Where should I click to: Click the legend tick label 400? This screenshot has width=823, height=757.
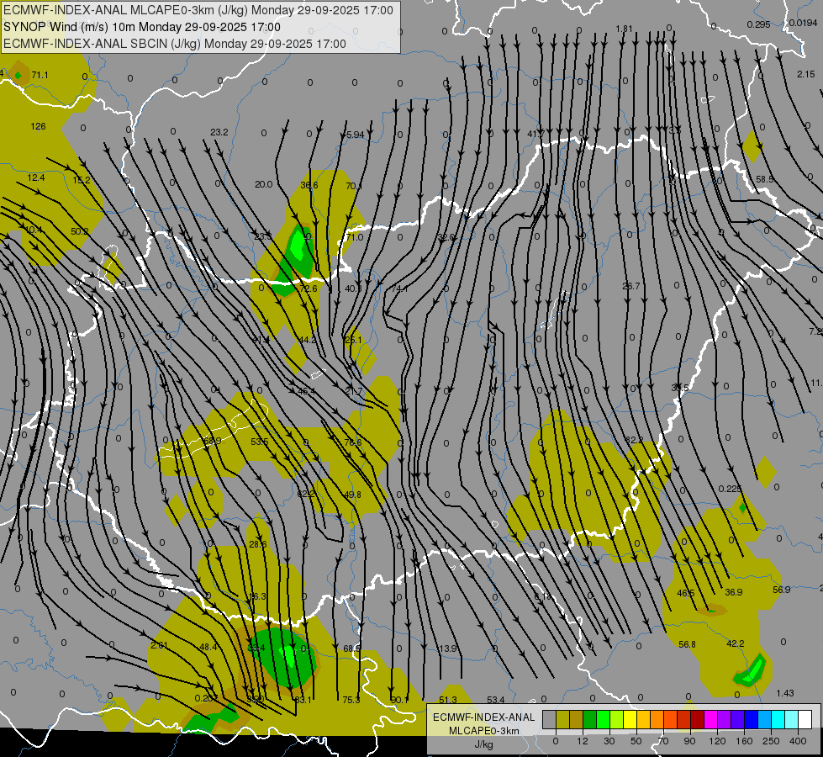[x=798, y=741]
